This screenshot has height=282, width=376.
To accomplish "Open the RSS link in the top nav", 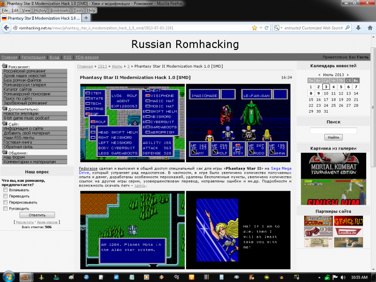I will [67, 57].
